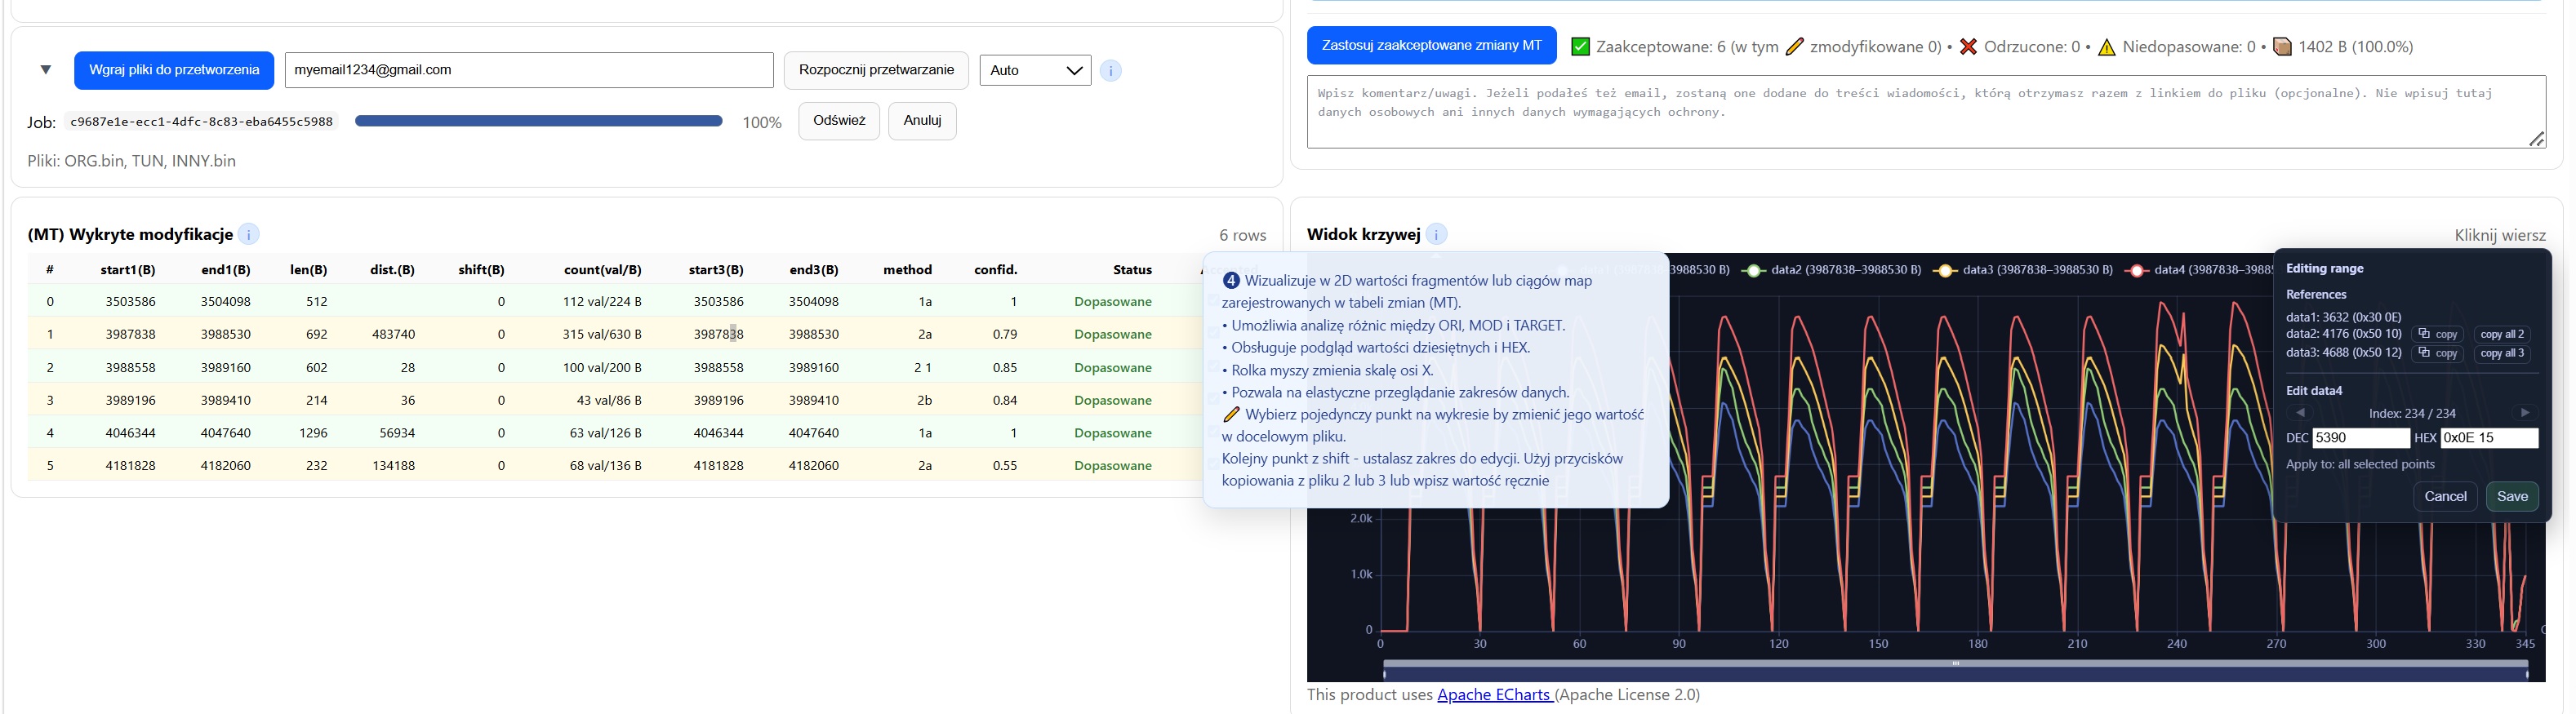Go to previous index with left arrow

tap(2300, 413)
